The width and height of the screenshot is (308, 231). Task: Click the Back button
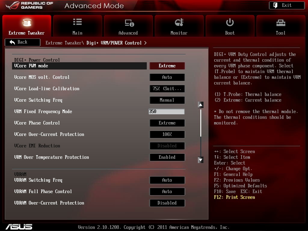click(23, 42)
